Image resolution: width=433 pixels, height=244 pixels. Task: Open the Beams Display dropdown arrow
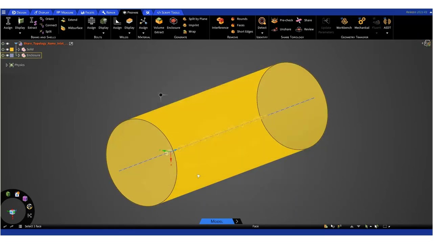[20, 33]
